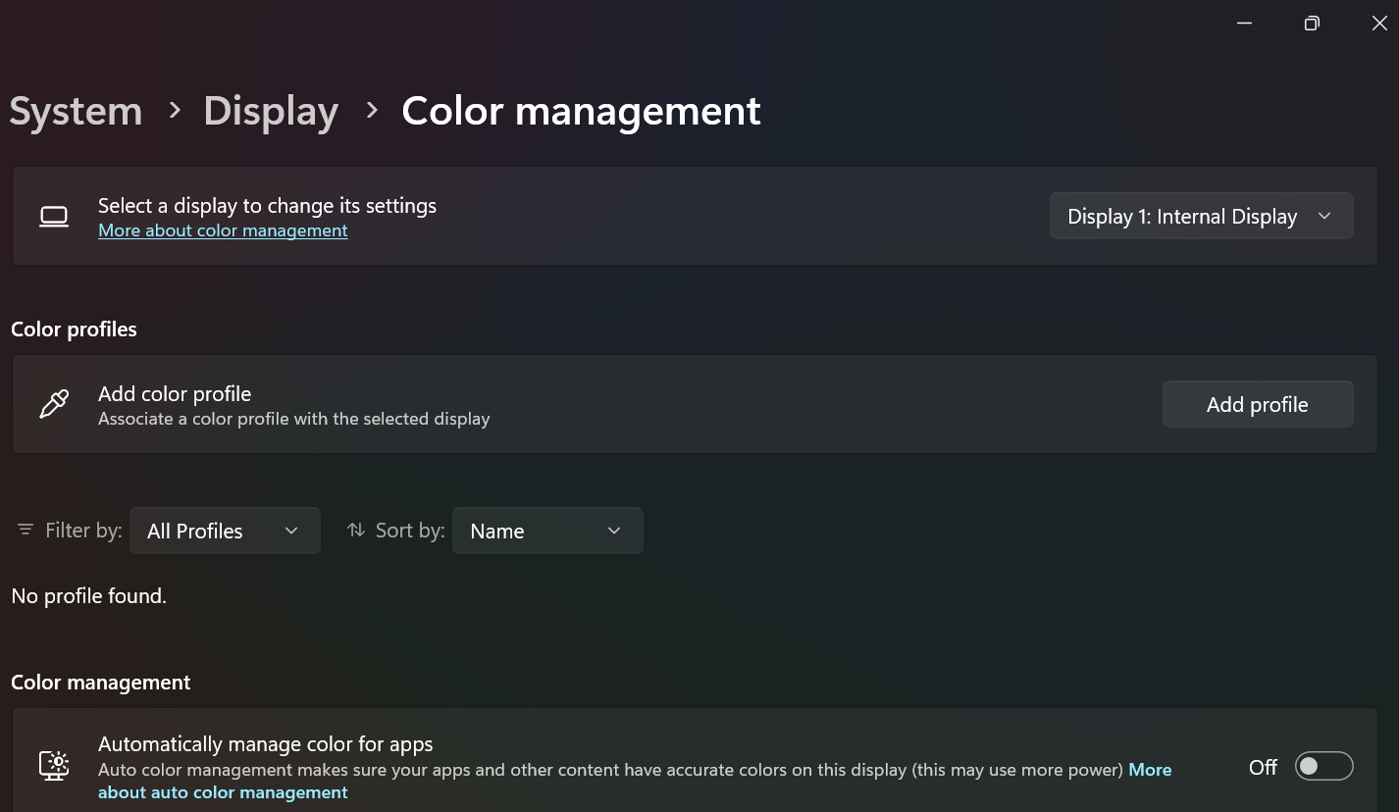Screen dimensions: 1399x812
Task: Open the Sort by Name dropdown
Action: (546, 531)
